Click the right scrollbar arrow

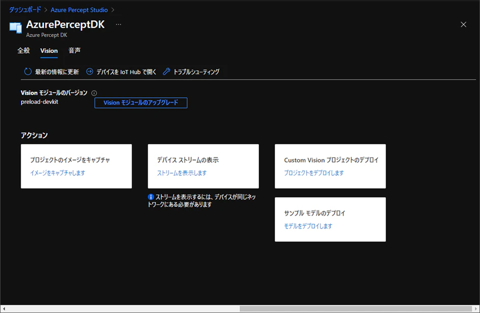pyautogui.click(x=476, y=309)
